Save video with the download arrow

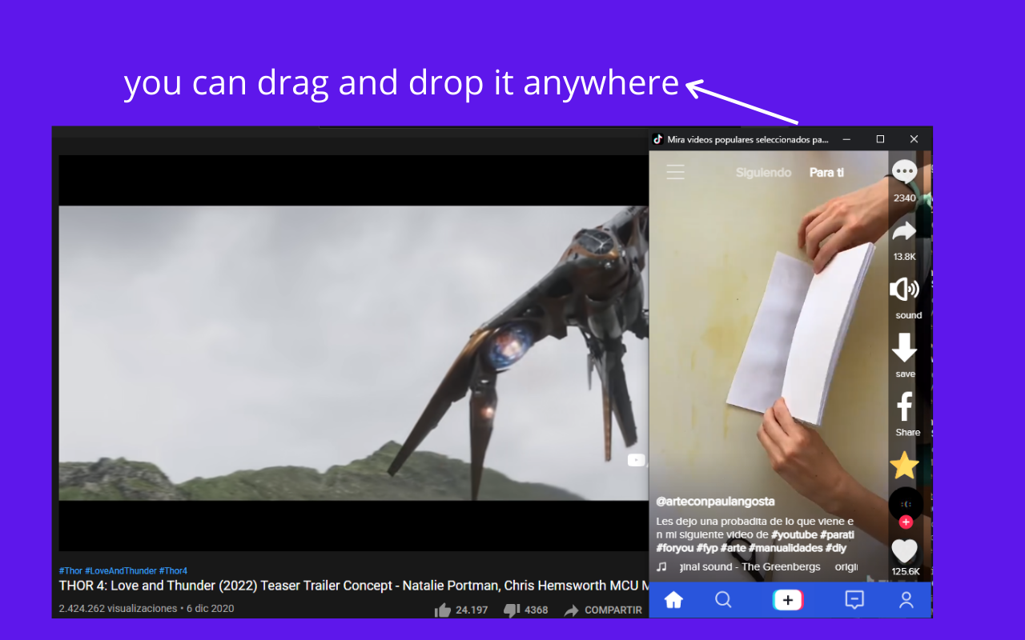[x=904, y=348]
